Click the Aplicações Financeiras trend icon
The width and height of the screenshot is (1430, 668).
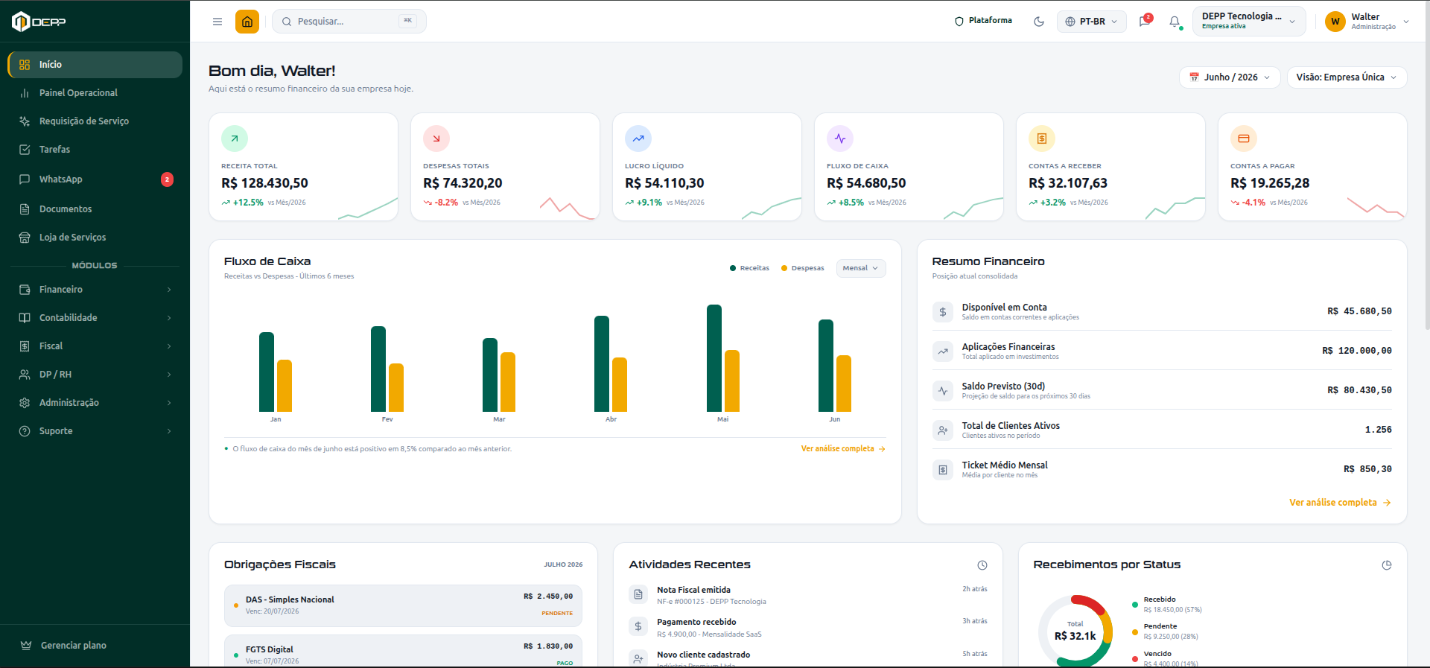(943, 352)
